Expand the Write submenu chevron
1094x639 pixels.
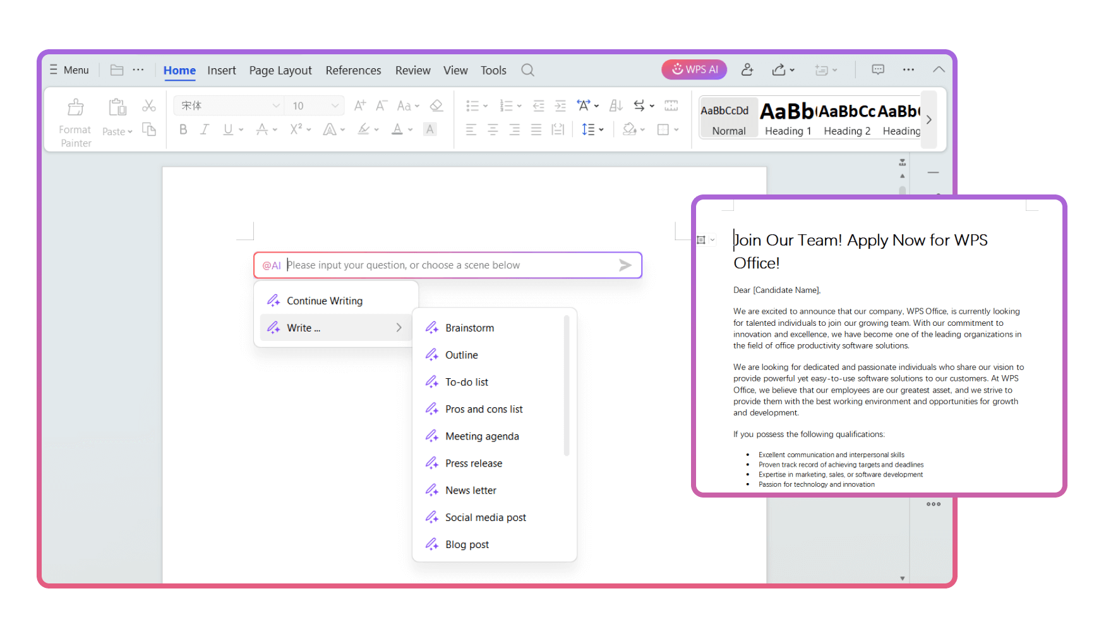click(399, 328)
